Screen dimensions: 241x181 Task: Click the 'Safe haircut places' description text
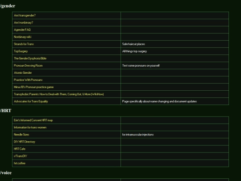pyautogui.click(x=133, y=44)
